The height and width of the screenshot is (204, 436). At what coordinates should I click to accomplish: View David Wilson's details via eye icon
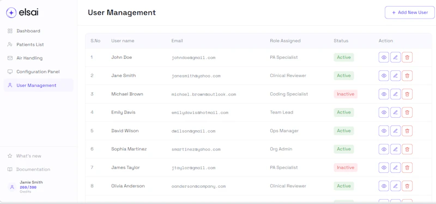coord(384,131)
